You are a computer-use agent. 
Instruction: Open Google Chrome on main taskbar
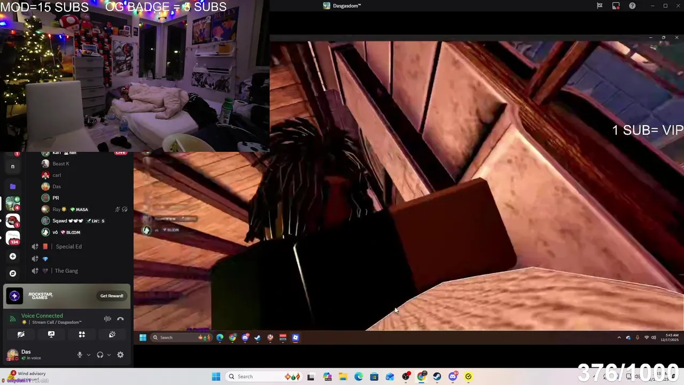point(422,376)
